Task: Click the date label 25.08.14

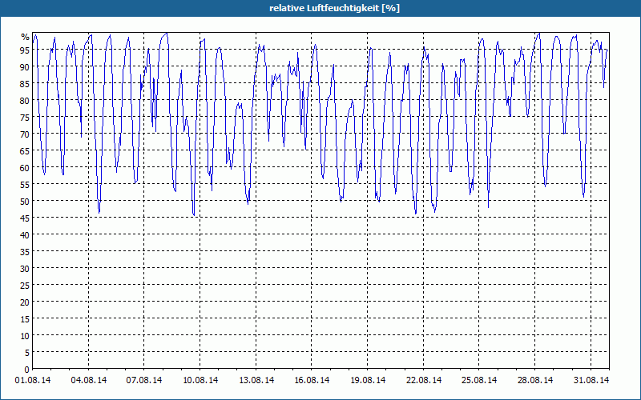Action: point(479,380)
